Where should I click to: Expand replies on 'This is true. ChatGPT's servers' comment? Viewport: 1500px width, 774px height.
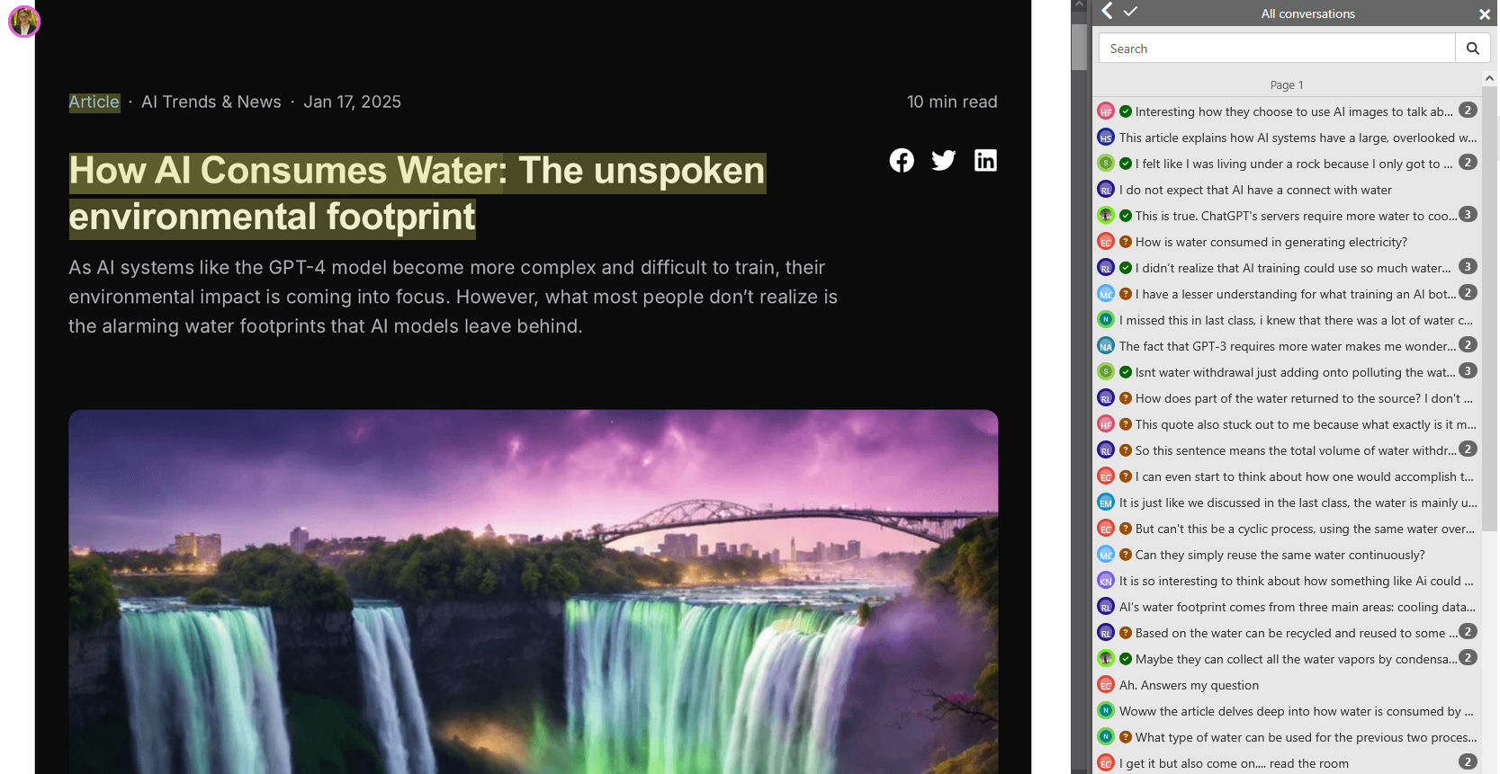(1468, 215)
